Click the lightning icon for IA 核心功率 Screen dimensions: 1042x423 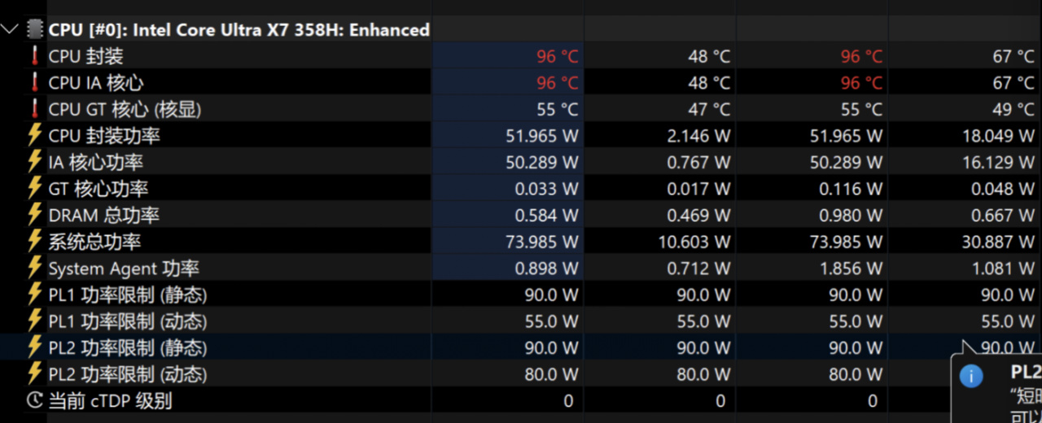coord(34,162)
